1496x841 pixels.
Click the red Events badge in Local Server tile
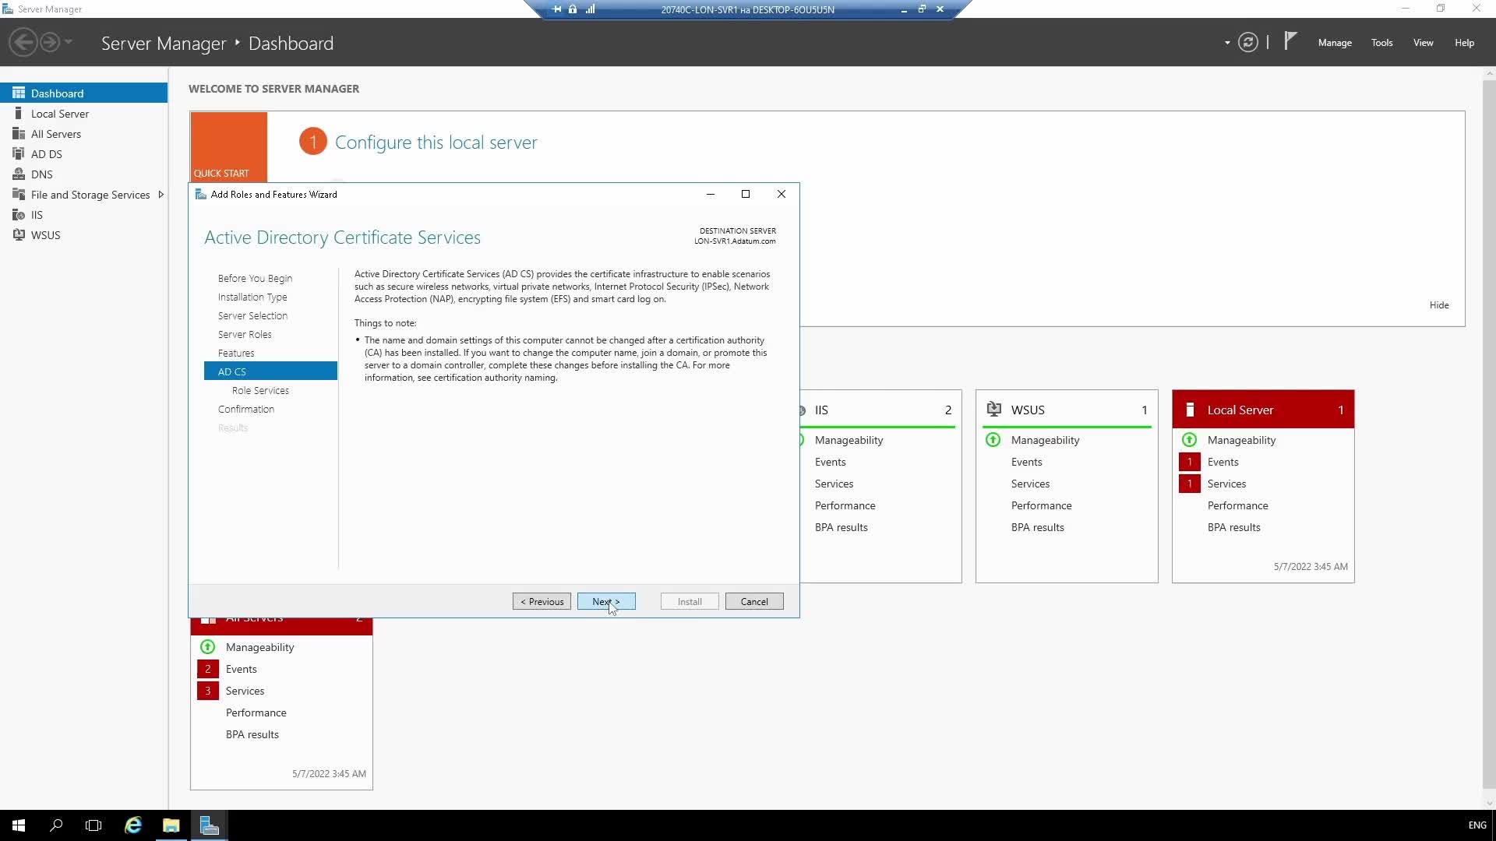pyautogui.click(x=1190, y=462)
